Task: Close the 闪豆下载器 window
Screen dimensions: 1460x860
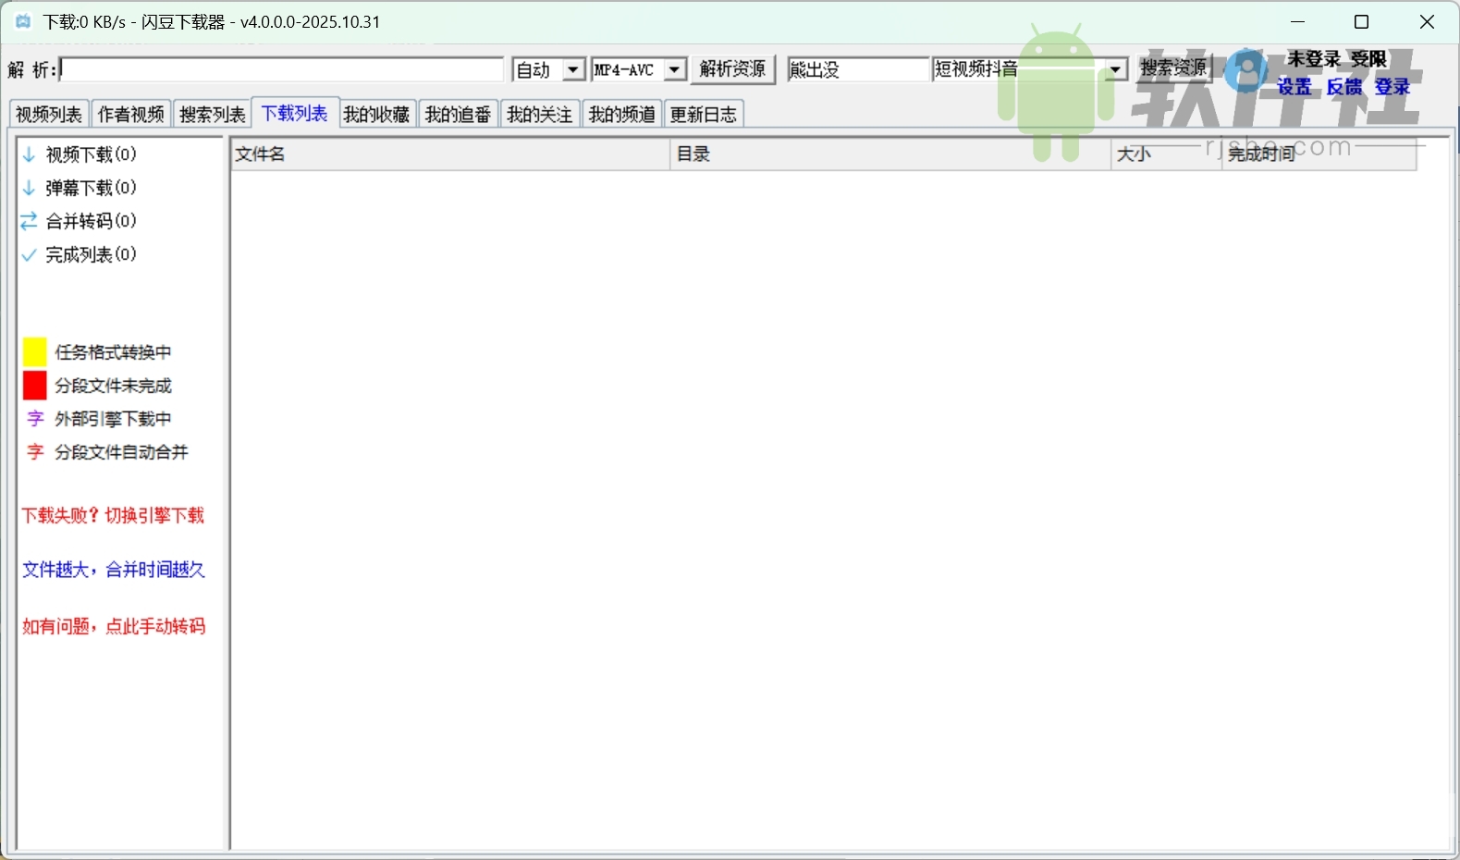Action: [x=1427, y=21]
